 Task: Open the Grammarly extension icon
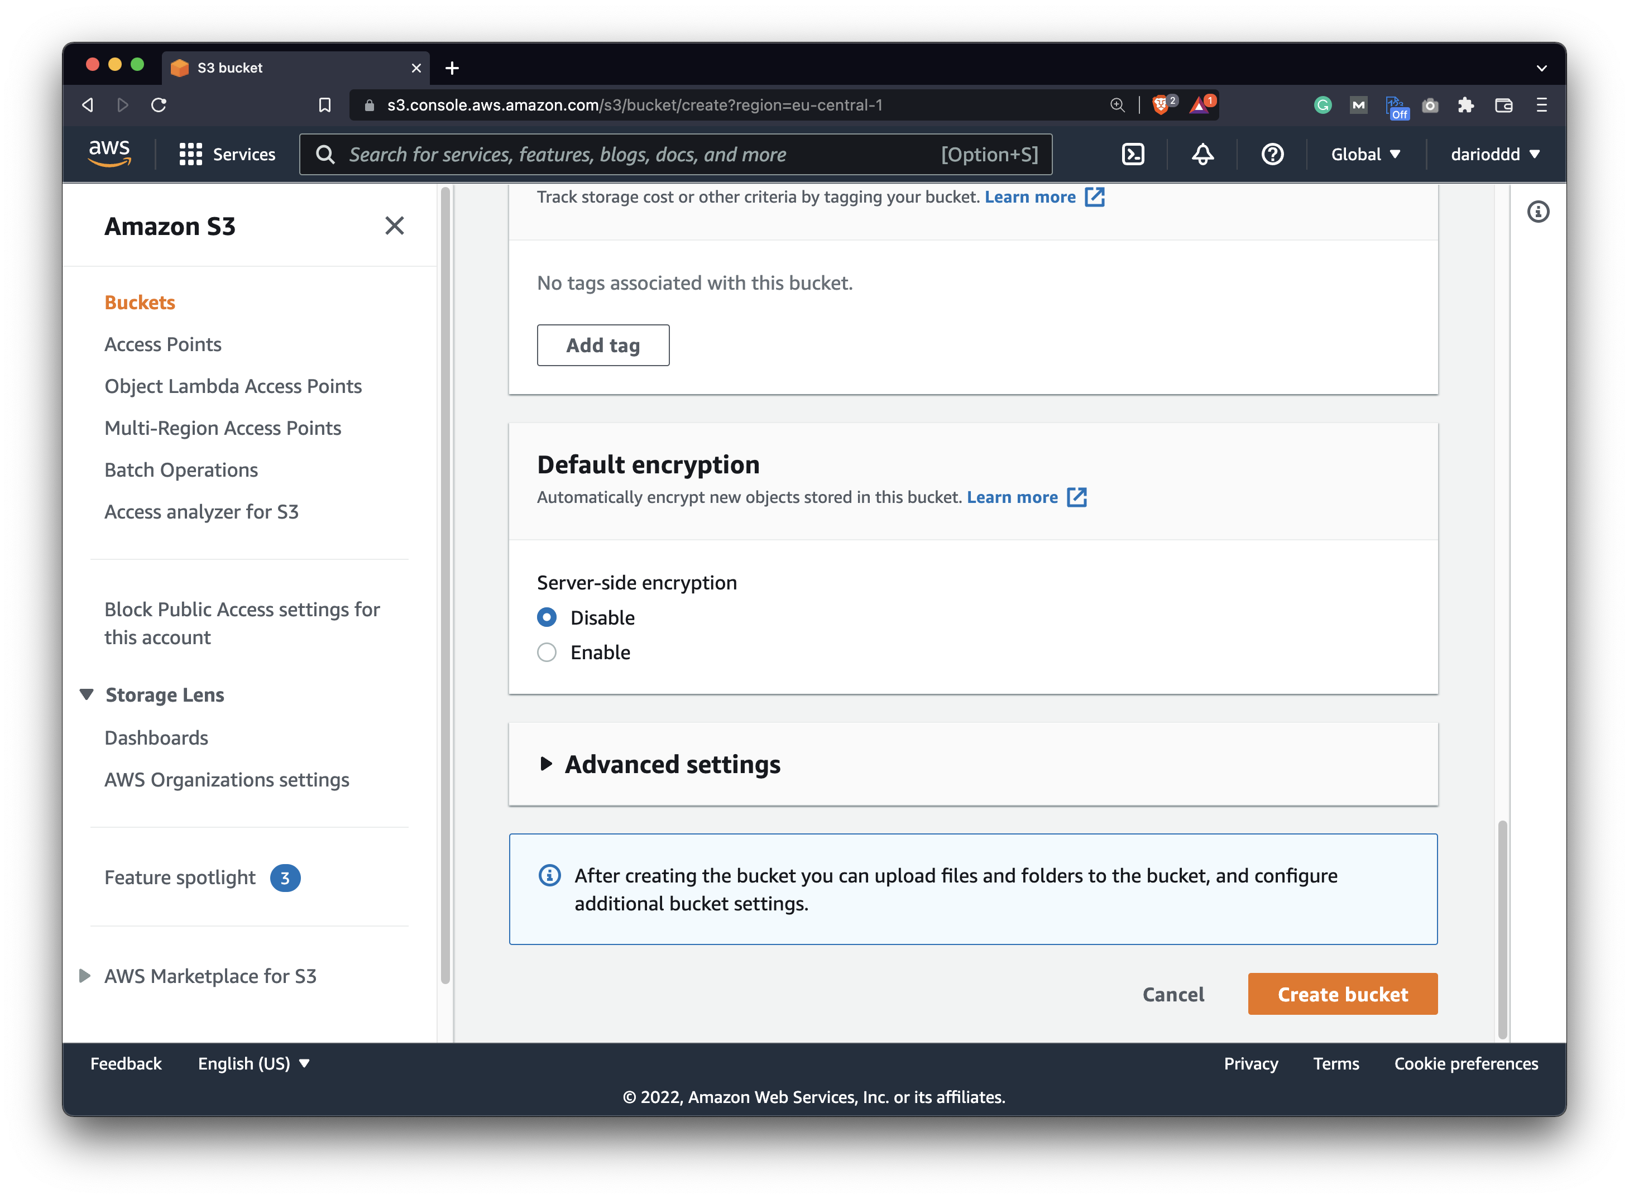(1322, 104)
